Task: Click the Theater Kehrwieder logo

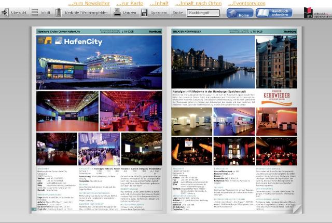Action: [276, 98]
